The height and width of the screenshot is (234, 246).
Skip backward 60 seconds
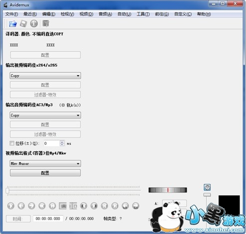pyautogui.click(x=125, y=206)
